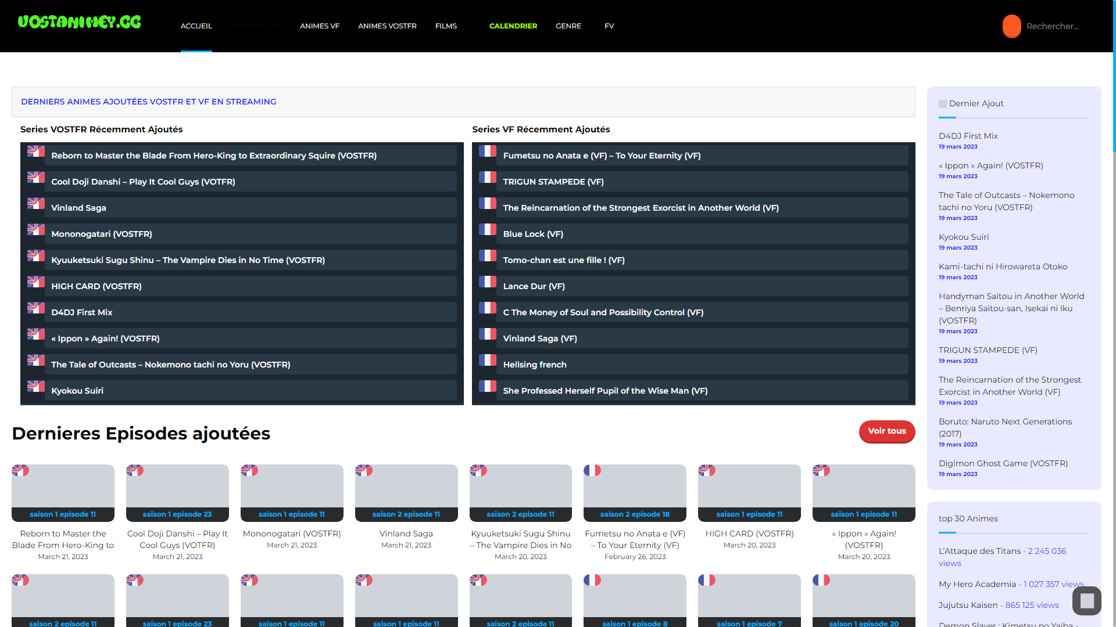This screenshot has width=1116, height=627.
Task: Click the French flag beside TRIGUN STAMPEDE (VF)
Action: pyautogui.click(x=488, y=177)
